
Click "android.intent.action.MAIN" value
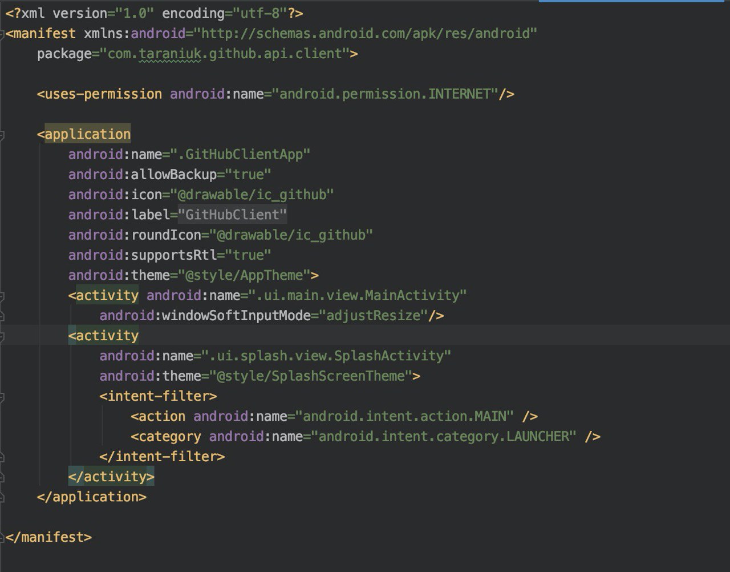404,416
